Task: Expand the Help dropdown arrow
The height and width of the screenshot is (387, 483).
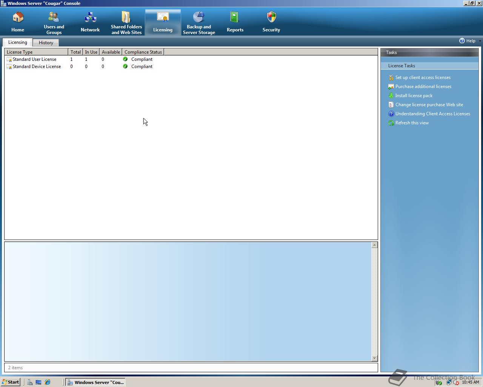Action: click(480, 41)
